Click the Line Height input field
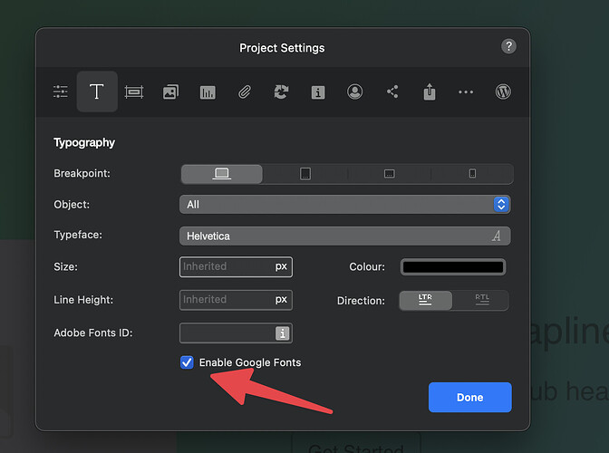The width and height of the screenshot is (609, 453). point(236,300)
